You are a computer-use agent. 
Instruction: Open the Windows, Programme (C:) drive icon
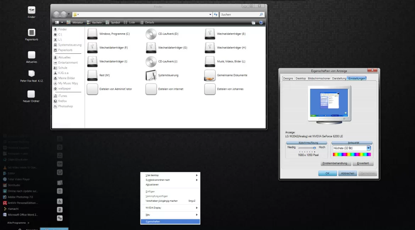click(x=92, y=34)
